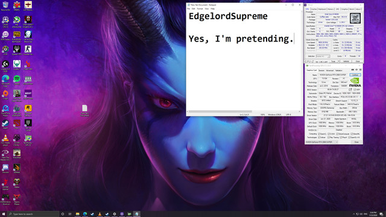
Task: Toggle UEFI checkbox in GPU-Z
Action: coord(355,90)
